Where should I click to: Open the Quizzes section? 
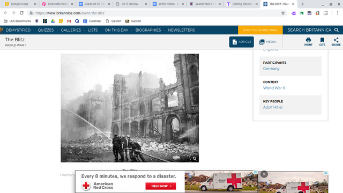click(46, 30)
